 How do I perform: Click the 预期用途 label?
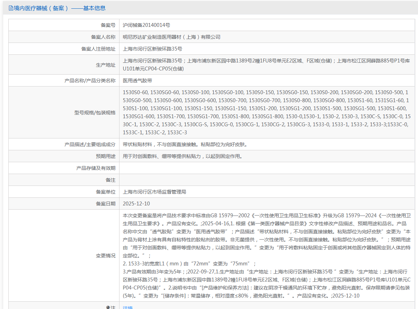point(106,156)
